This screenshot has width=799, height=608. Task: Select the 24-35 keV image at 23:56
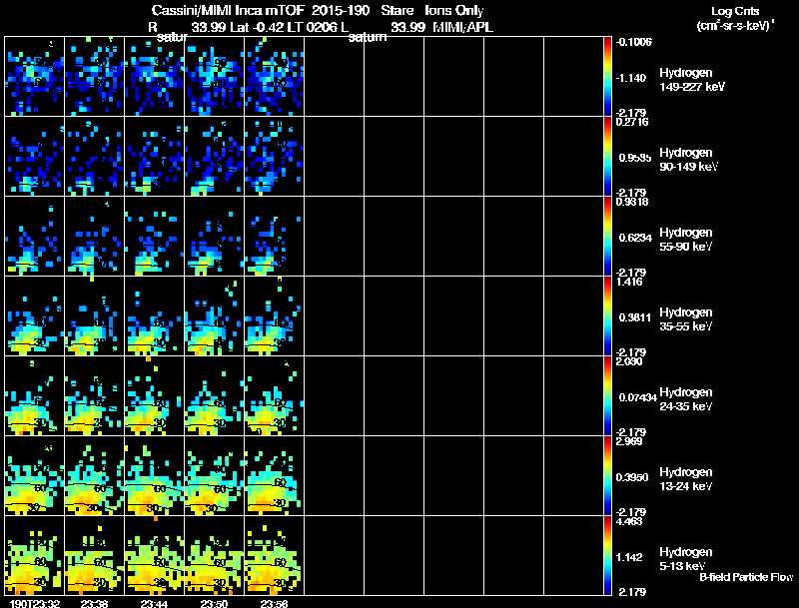(x=274, y=396)
